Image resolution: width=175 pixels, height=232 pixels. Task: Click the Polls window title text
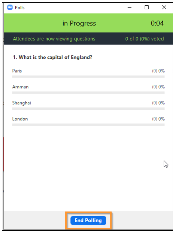click(x=20, y=7)
